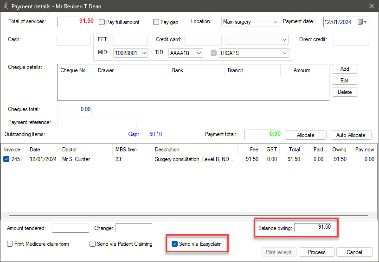Open the payment date calendar picker icon
The image size is (379, 262).
(362, 22)
